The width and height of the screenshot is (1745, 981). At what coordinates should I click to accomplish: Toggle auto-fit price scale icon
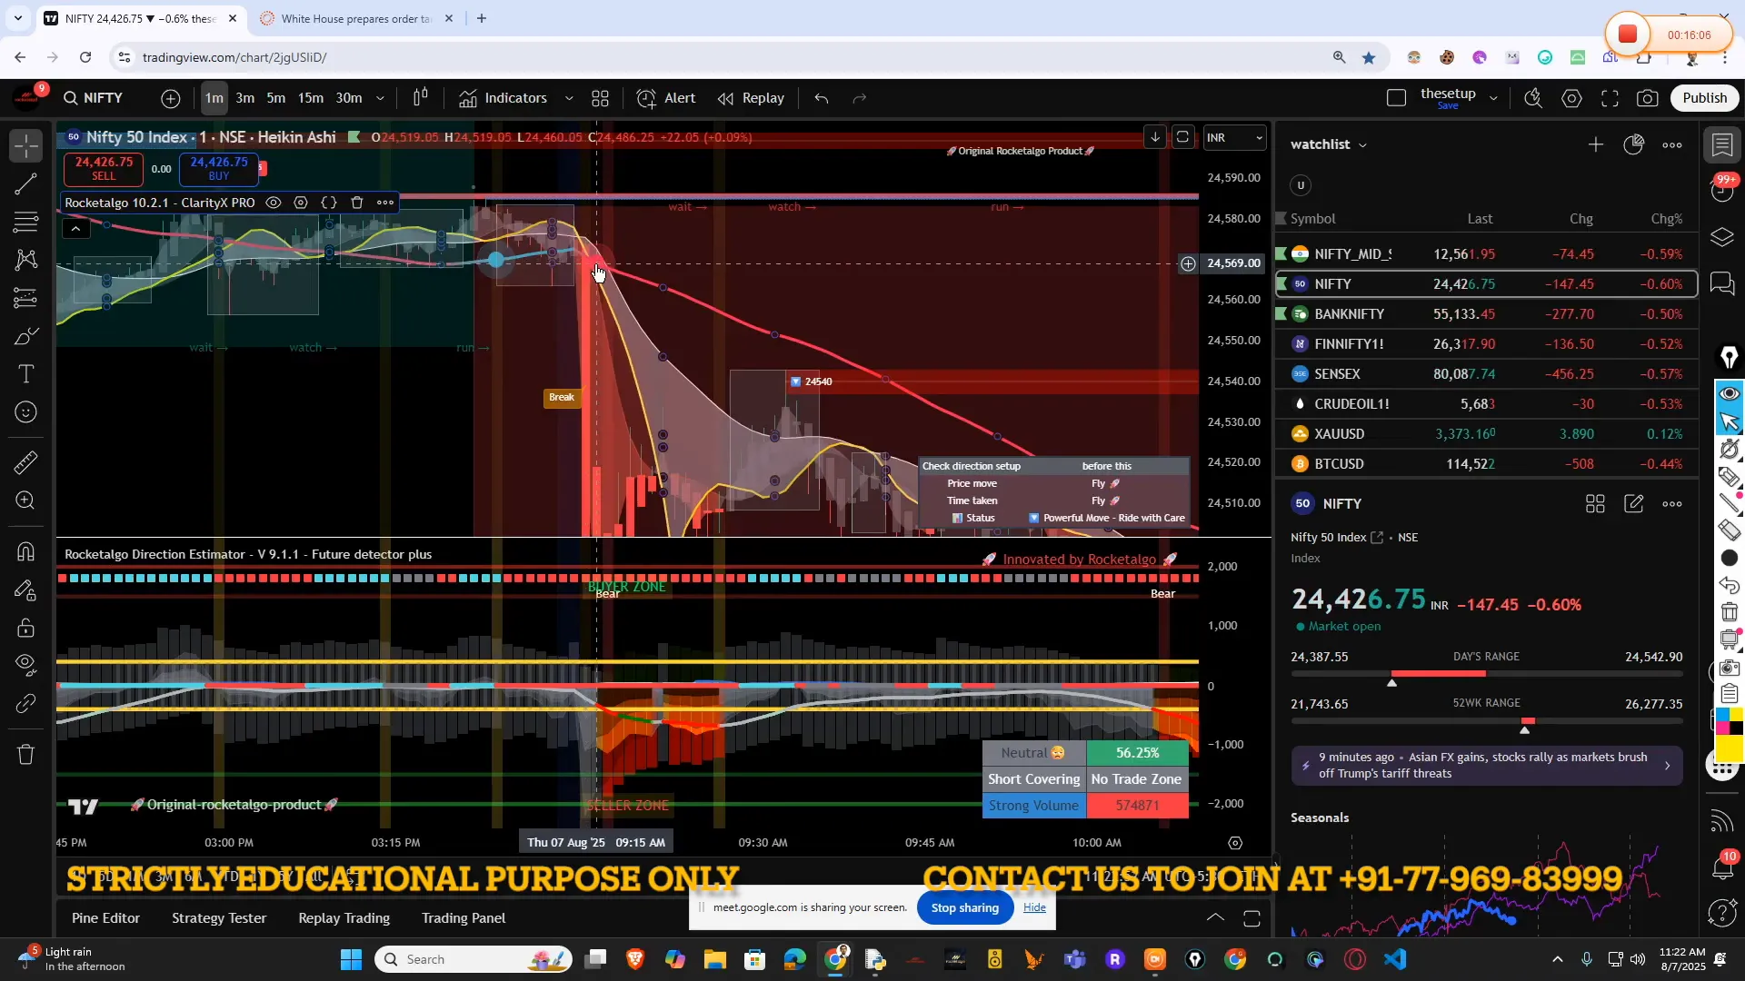1182,137
